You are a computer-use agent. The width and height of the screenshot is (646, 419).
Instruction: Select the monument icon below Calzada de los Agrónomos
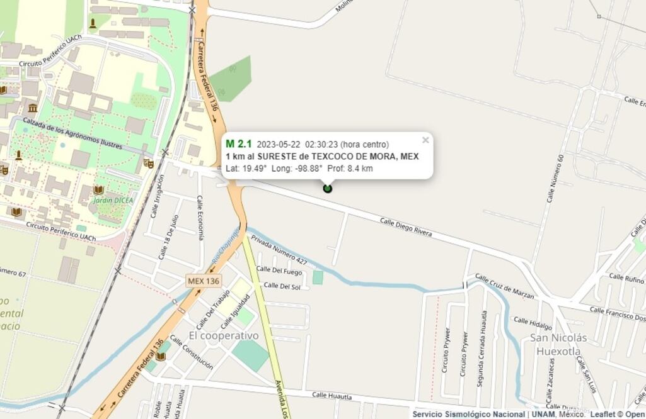18,155
